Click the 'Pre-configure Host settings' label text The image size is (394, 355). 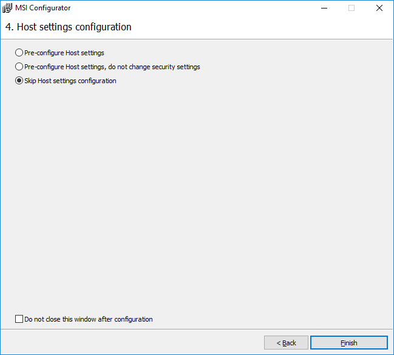(64, 53)
